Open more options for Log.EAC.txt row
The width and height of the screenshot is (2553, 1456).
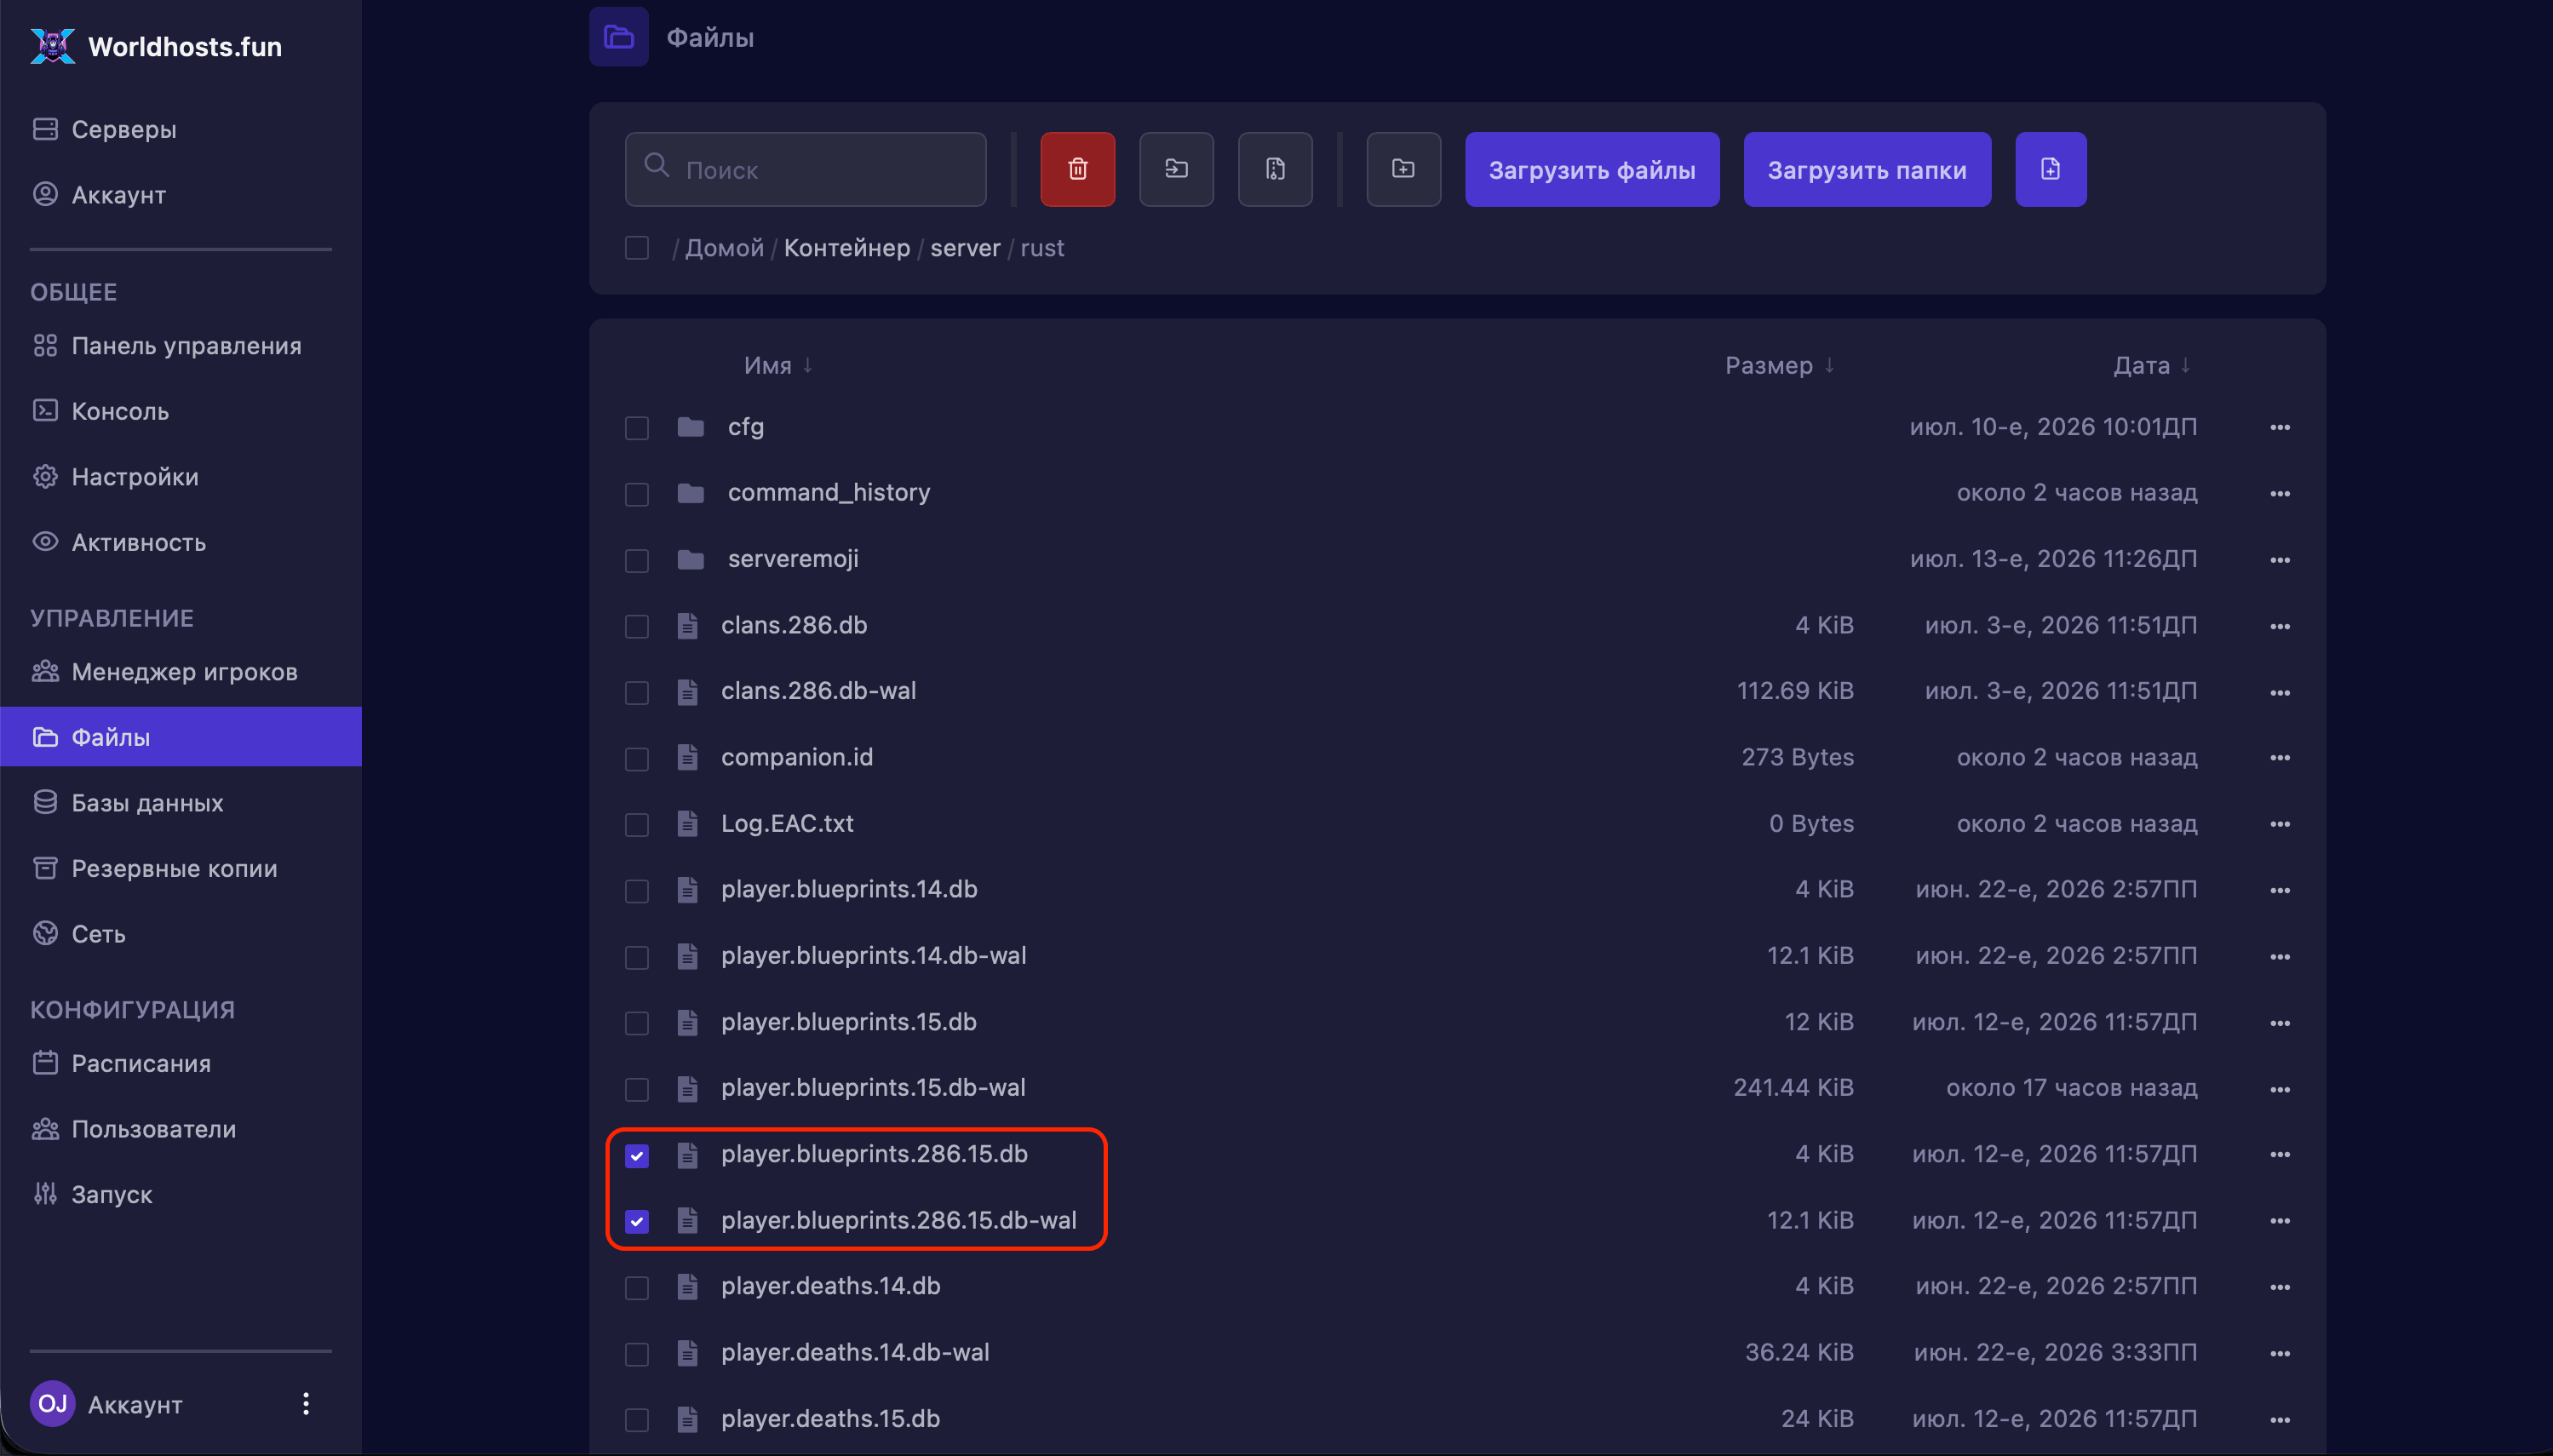click(x=2279, y=824)
